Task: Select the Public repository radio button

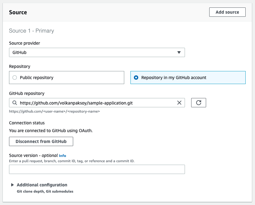Action: point(15,78)
